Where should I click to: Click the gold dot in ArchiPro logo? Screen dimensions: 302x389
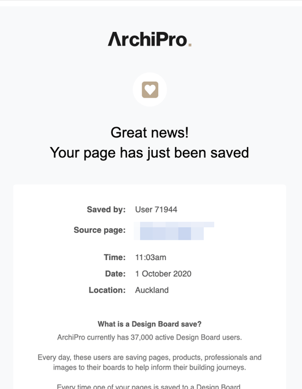(190, 45)
